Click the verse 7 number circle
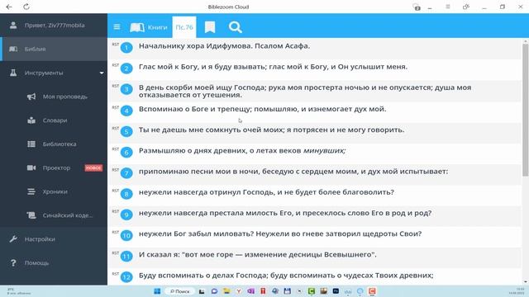 click(x=126, y=173)
